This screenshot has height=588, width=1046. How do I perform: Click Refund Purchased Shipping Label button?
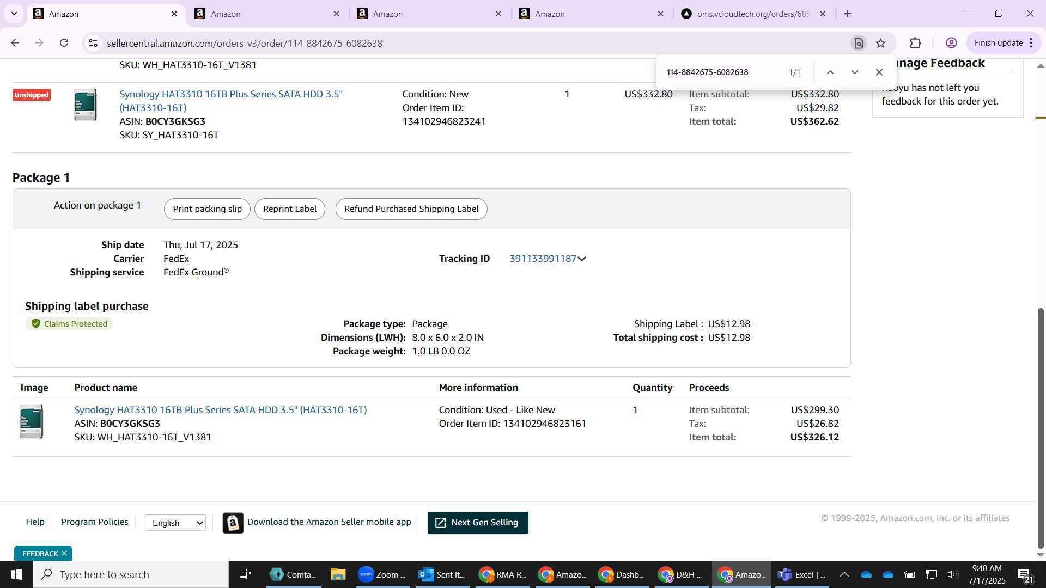(x=411, y=209)
